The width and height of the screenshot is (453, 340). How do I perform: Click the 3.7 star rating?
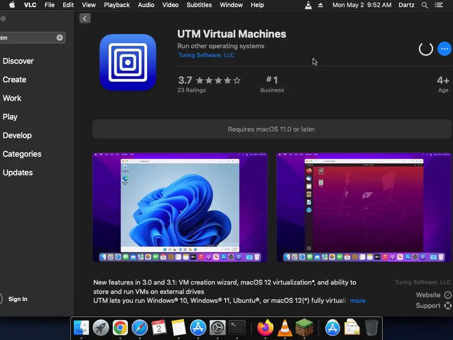[209, 80]
